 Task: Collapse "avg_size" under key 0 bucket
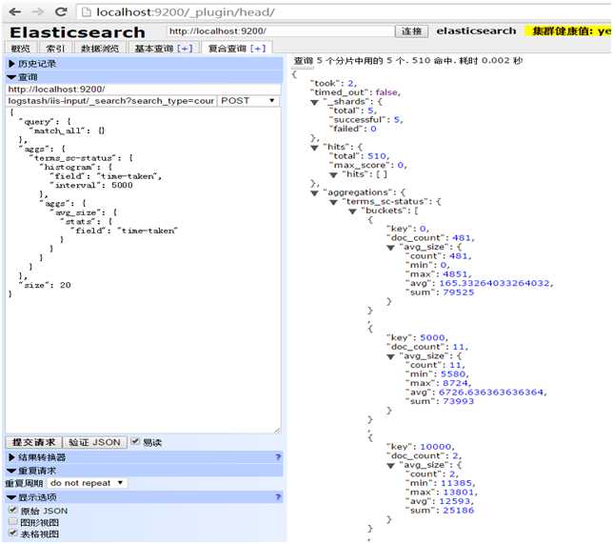tap(390, 248)
